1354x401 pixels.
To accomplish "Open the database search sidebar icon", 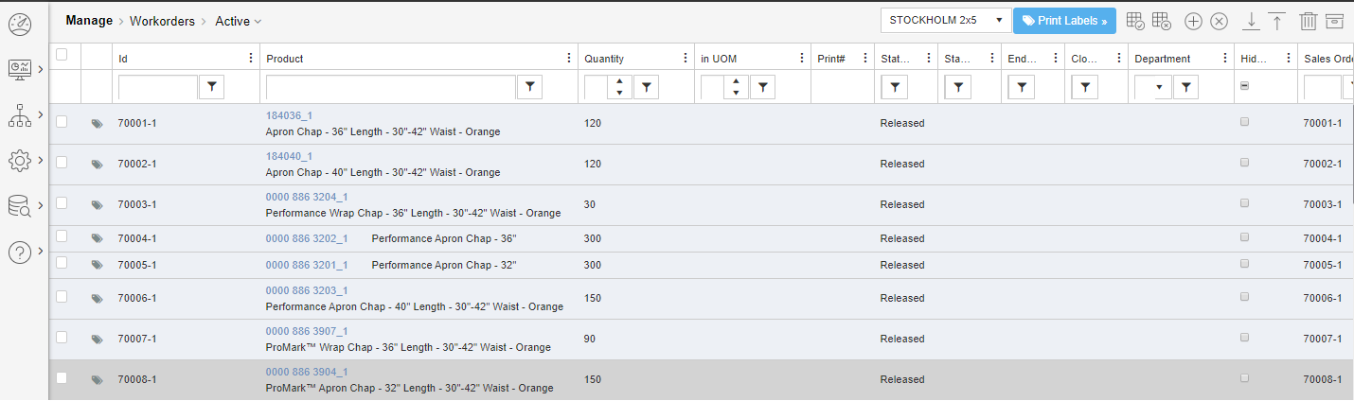I will pos(19,205).
